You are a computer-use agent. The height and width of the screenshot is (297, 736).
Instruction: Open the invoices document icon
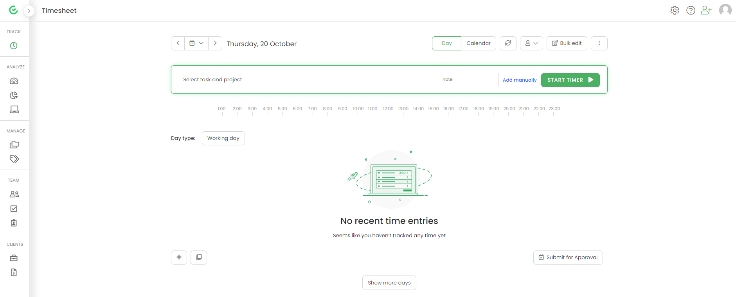pyautogui.click(x=14, y=272)
